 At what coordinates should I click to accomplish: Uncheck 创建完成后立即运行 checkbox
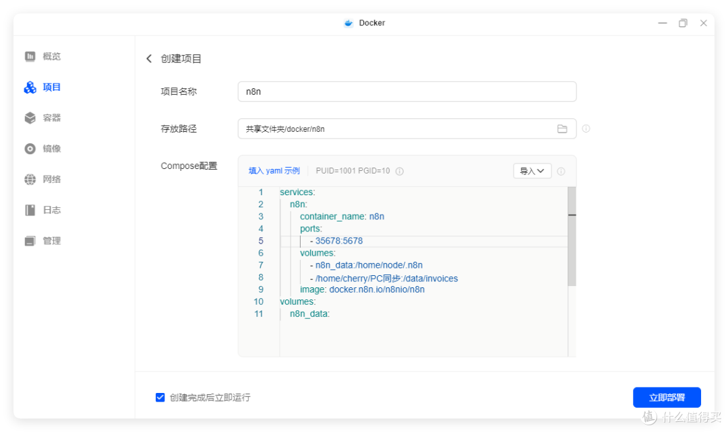pyautogui.click(x=160, y=397)
